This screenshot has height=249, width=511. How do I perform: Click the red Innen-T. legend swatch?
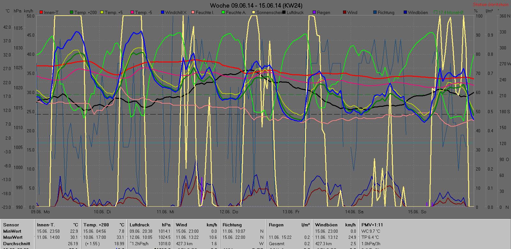pyautogui.click(x=41, y=12)
